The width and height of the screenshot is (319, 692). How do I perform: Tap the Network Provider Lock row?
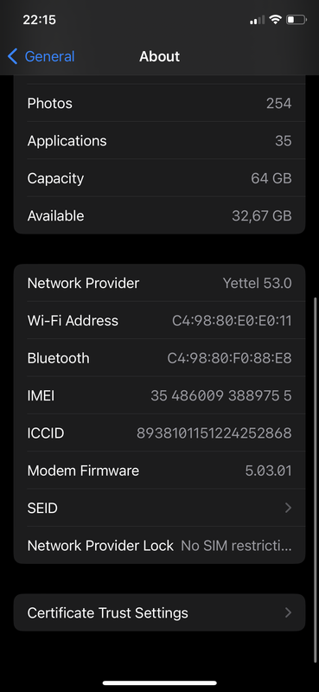click(159, 546)
